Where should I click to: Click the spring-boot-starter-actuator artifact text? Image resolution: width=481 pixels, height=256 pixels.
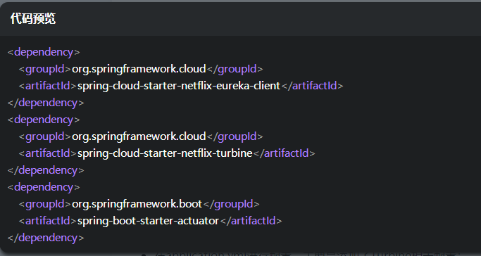[x=148, y=220]
